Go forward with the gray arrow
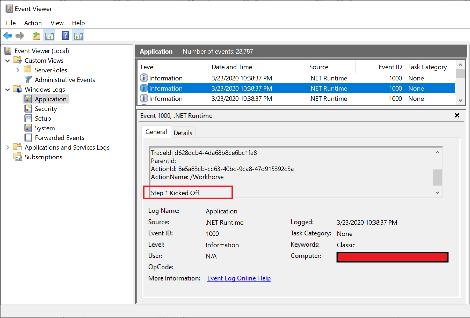The width and height of the screenshot is (470, 318). point(20,35)
